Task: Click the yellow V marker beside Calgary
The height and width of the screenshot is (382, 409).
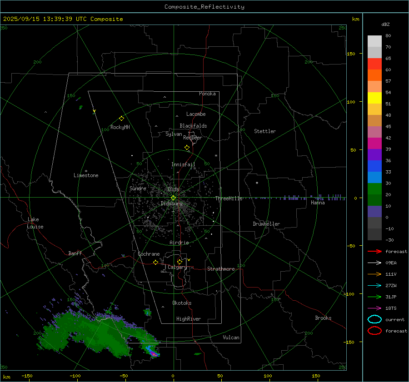Action: point(189,260)
